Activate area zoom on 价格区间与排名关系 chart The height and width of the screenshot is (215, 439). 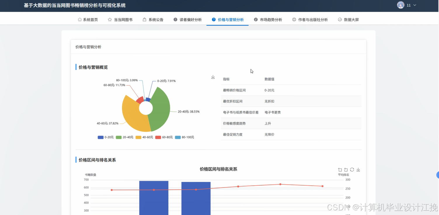pyautogui.click(x=340, y=170)
